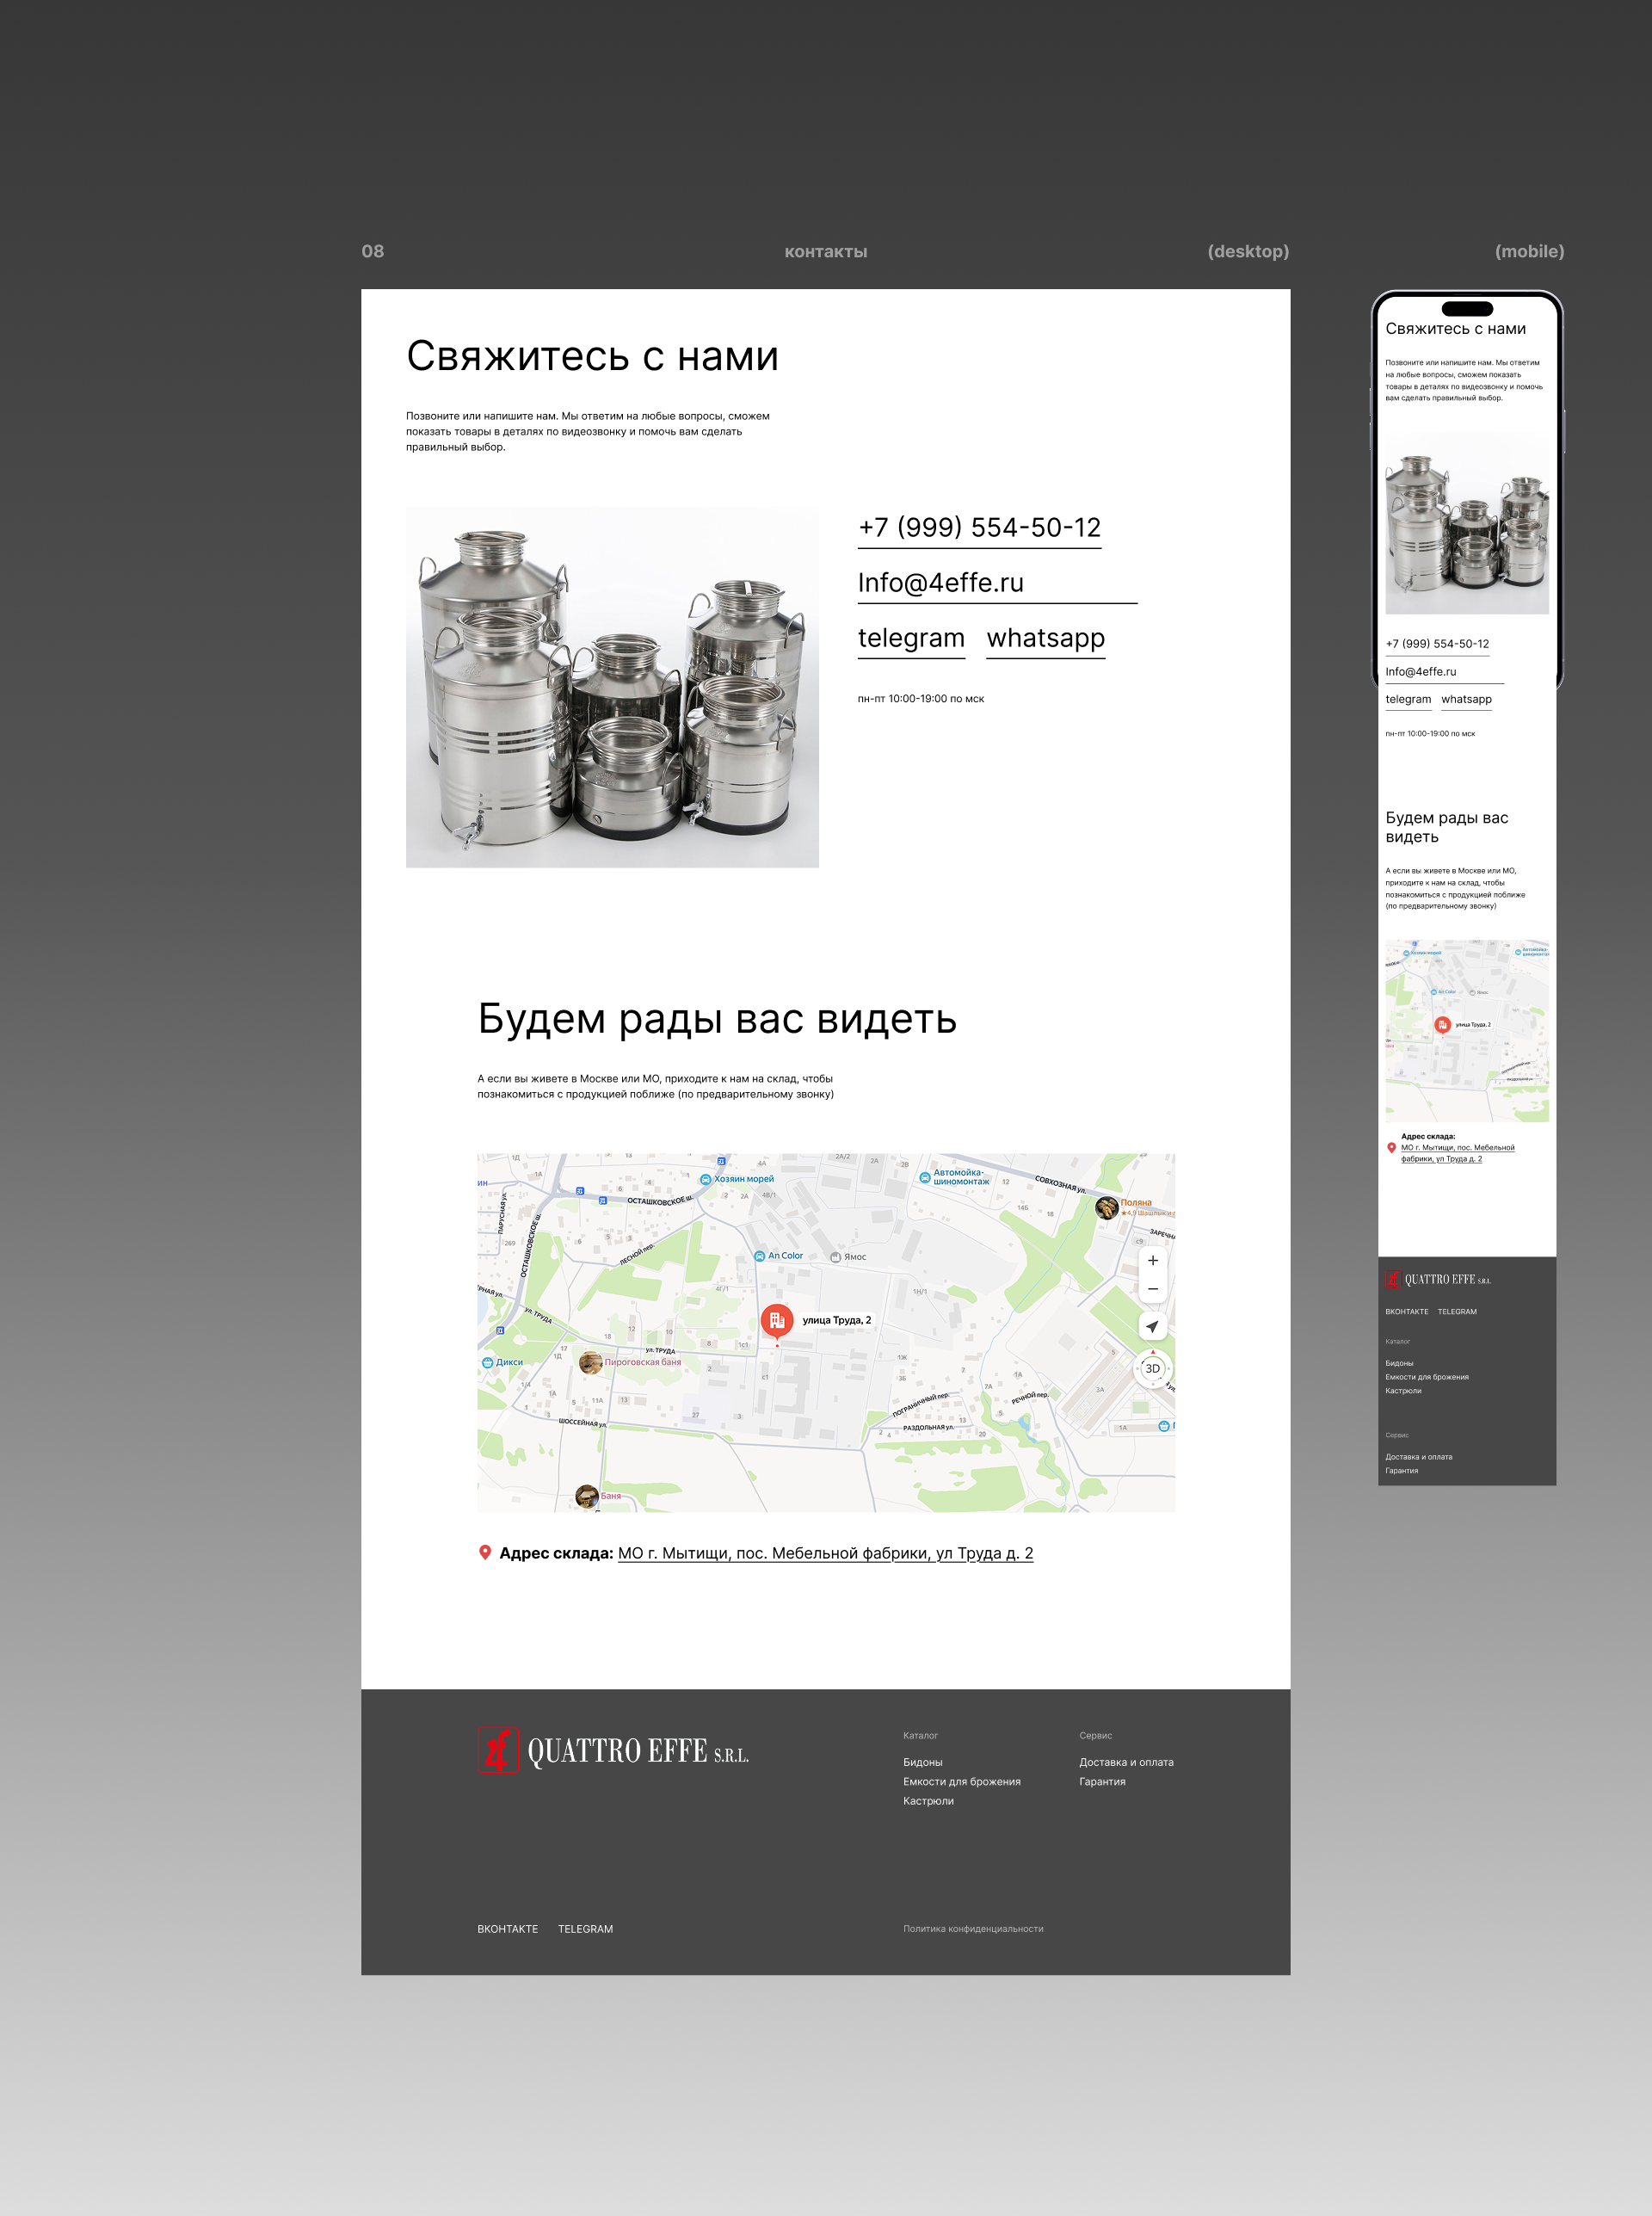The image size is (1652, 2216).
Task: Open Доставка и оплата footer item
Action: pyautogui.click(x=1126, y=1762)
